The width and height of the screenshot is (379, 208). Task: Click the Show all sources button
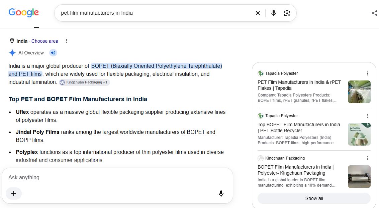[314, 198]
